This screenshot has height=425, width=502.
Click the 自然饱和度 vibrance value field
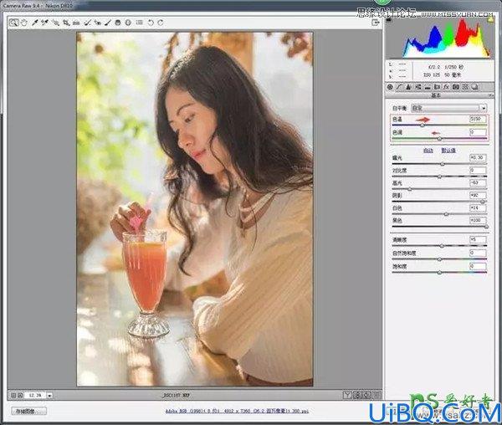pyautogui.click(x=478, y=253)
